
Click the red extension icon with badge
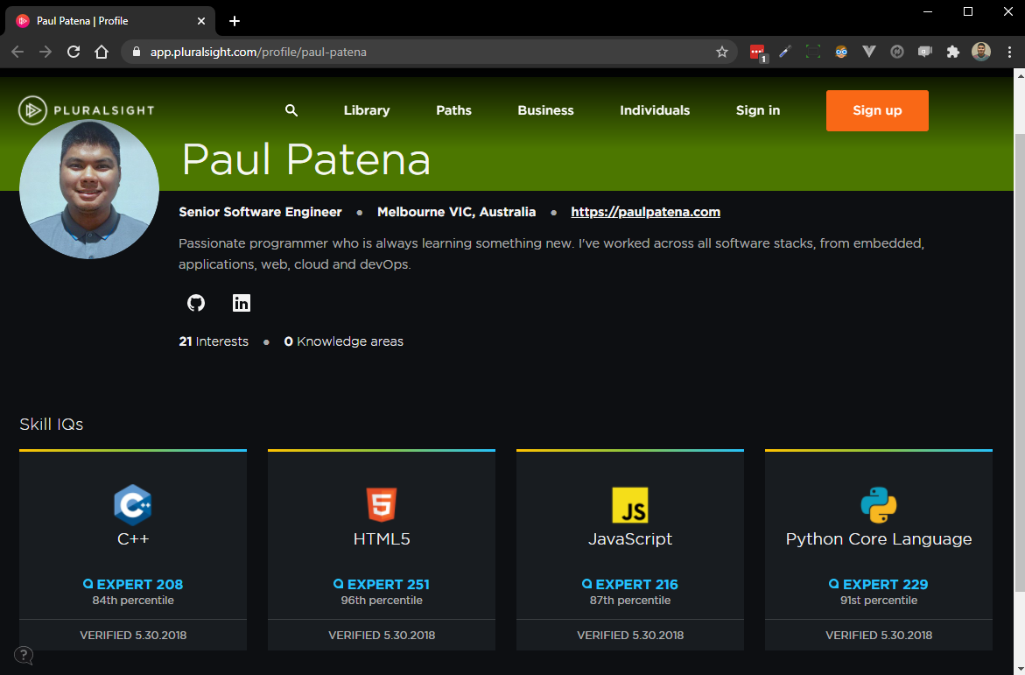[758, 53]
